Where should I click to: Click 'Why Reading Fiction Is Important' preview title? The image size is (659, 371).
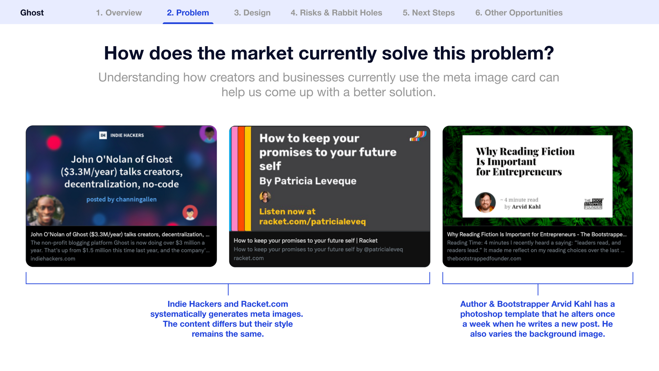point(537,234)
